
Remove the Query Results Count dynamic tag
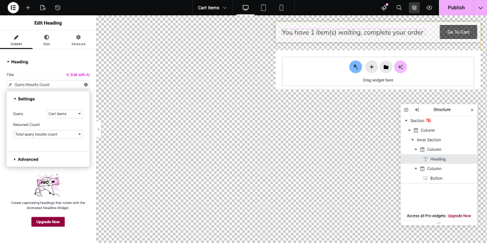[86, 84]
